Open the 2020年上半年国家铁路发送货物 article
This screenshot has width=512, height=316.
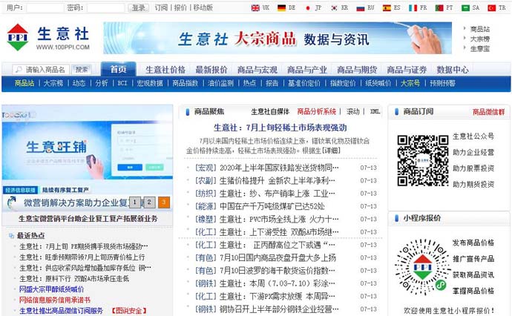279,168
